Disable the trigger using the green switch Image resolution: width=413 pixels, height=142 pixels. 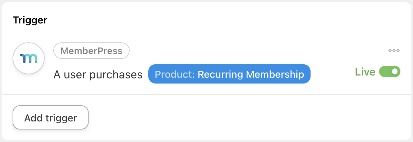[389, 72]
